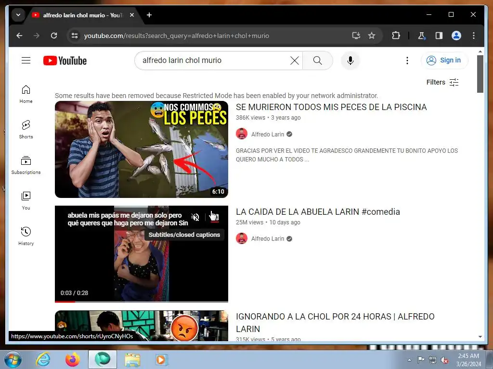The height and width of the screenshot is (369, 493).
Task: Unmute the preview video of abuela Larin
Action: [195, 217]
